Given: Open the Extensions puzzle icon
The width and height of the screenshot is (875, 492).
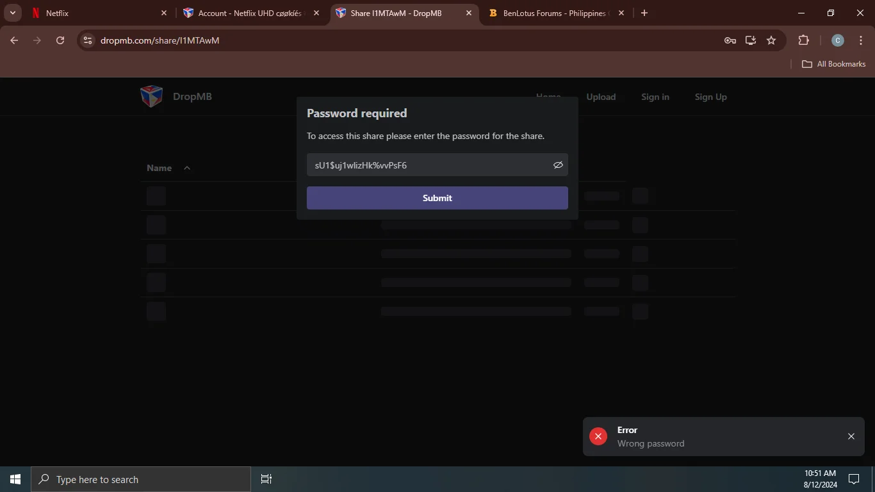Looking at the screenshot, I should point(804,40).
